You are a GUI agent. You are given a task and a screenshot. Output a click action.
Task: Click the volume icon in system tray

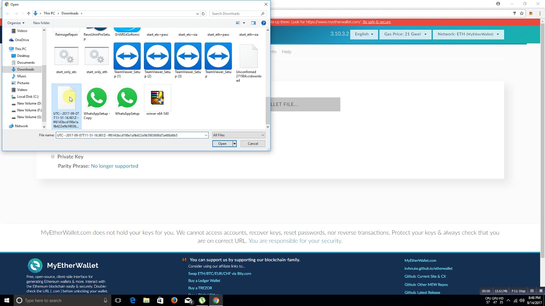click(x=522, y=300)
